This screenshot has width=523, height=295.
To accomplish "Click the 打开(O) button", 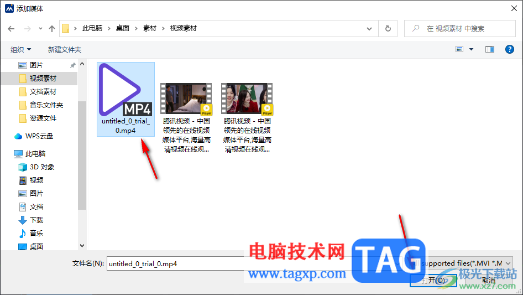I will 433,280.
